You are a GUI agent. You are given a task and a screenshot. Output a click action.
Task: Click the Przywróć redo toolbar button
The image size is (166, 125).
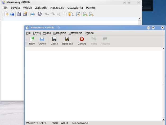[105, 41]
